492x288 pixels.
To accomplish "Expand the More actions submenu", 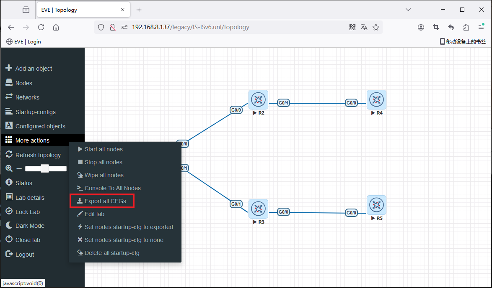I will tap(32, 140).
